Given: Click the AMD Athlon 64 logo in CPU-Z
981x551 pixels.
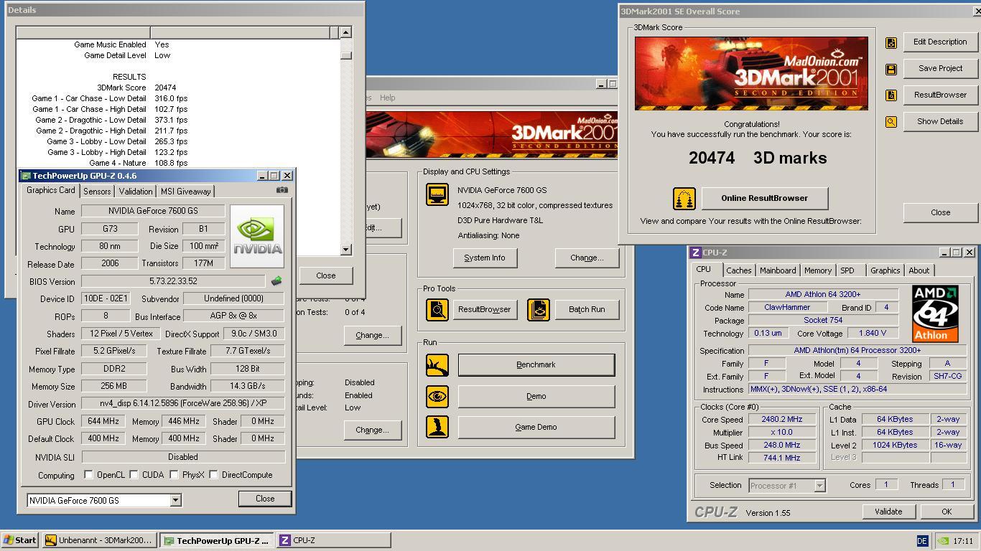Looking at the screenshot, I should (935, 314).
